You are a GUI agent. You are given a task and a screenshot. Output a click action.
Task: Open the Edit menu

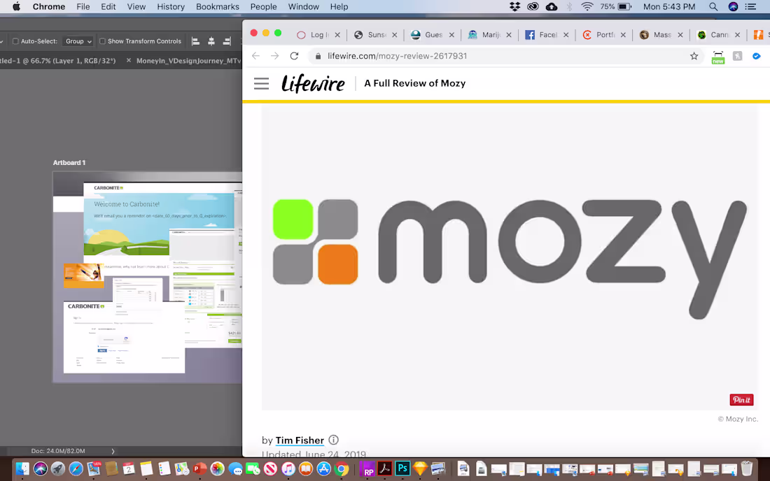pyautogui.click(x=108, y=6)
